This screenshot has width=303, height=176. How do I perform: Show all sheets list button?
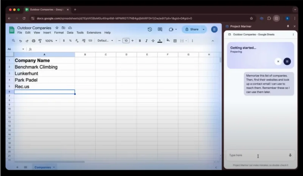click(x=25, y=167)
